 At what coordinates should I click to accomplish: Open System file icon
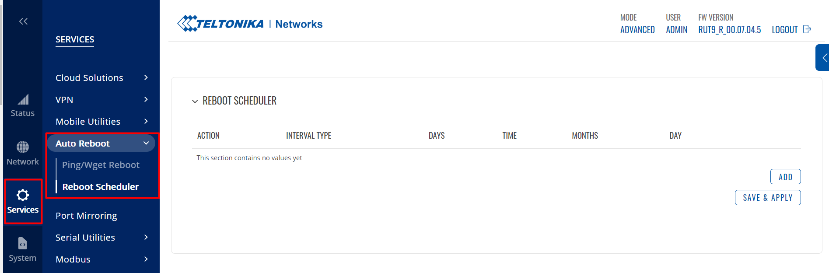23,243
